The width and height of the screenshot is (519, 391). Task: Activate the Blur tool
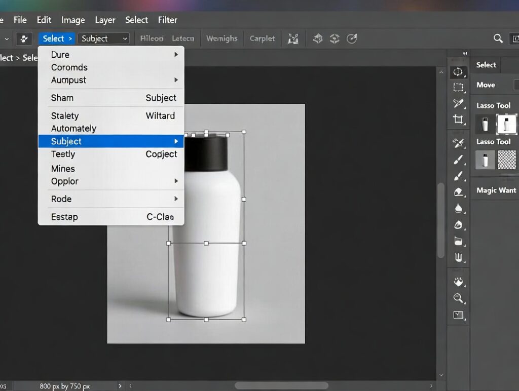point(459,208)
